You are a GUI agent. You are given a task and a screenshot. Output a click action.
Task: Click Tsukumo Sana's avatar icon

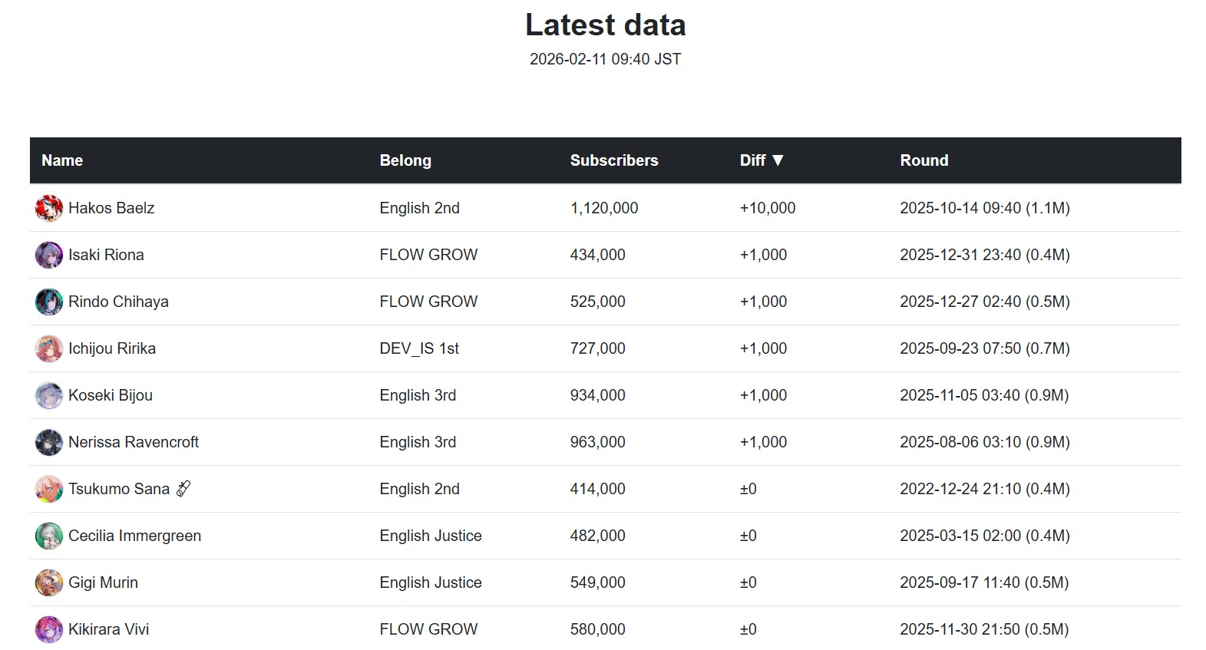coord(49,489)
